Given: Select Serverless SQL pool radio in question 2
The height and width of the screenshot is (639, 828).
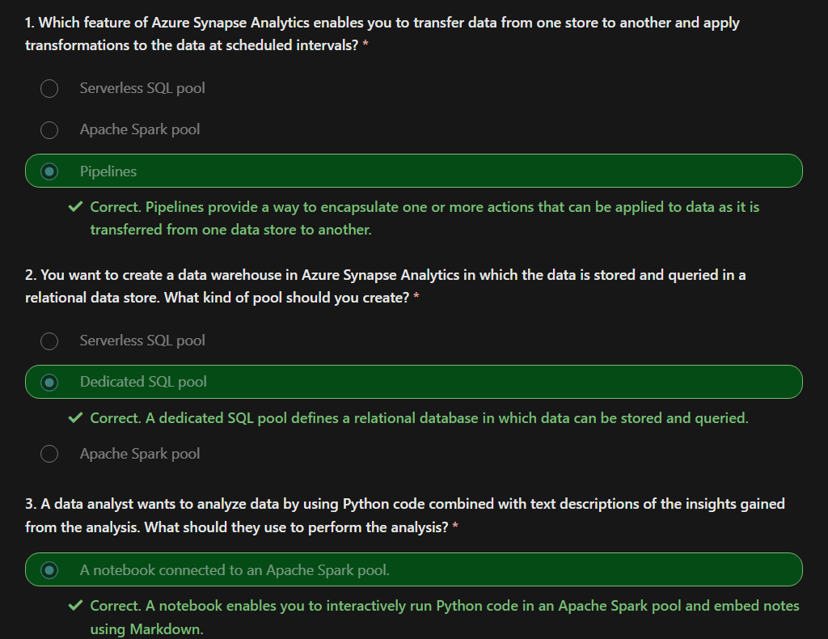Looking at the screenshot, I should click(49, 341).
